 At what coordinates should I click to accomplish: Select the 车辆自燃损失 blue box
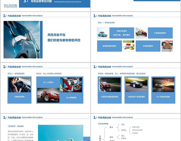[148, 46]
